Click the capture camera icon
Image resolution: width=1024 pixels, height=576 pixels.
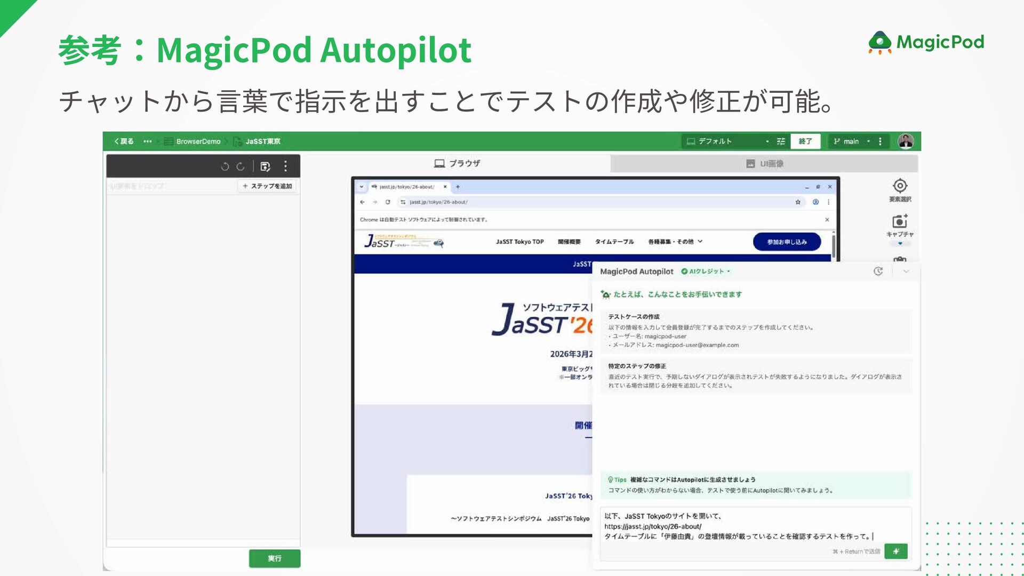[900, 221]
